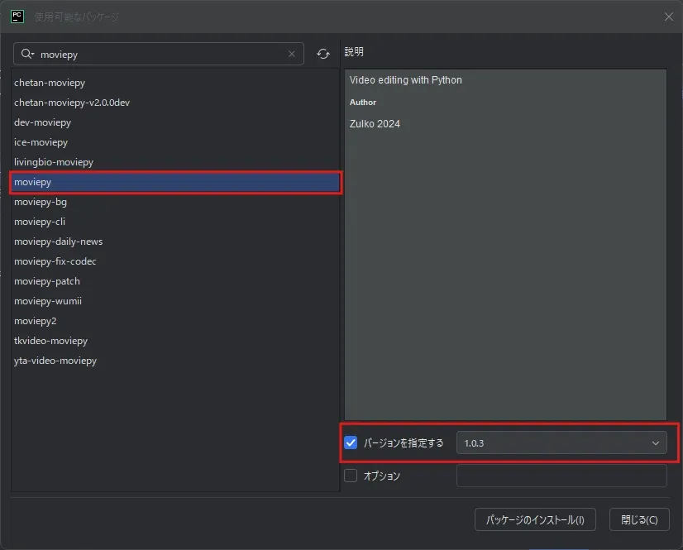Image resolution: width=683 pixels, height=550 pixels.
Task: Close the available packages dialog
Action: (x=668, y=17)
